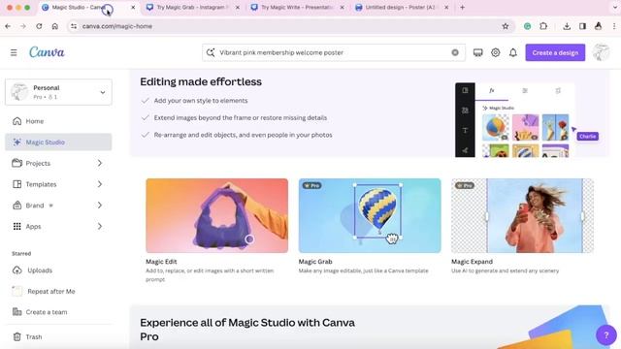Expand the Templates submenu chevron
Image resolution: width=621 pixels, height=349 pixels.
point(100,184)
